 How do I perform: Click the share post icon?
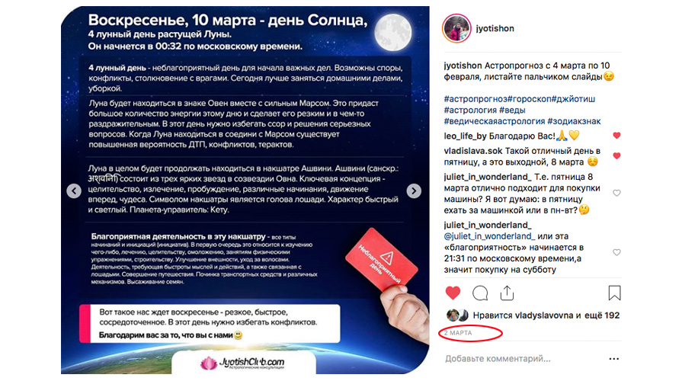point(507,293)
